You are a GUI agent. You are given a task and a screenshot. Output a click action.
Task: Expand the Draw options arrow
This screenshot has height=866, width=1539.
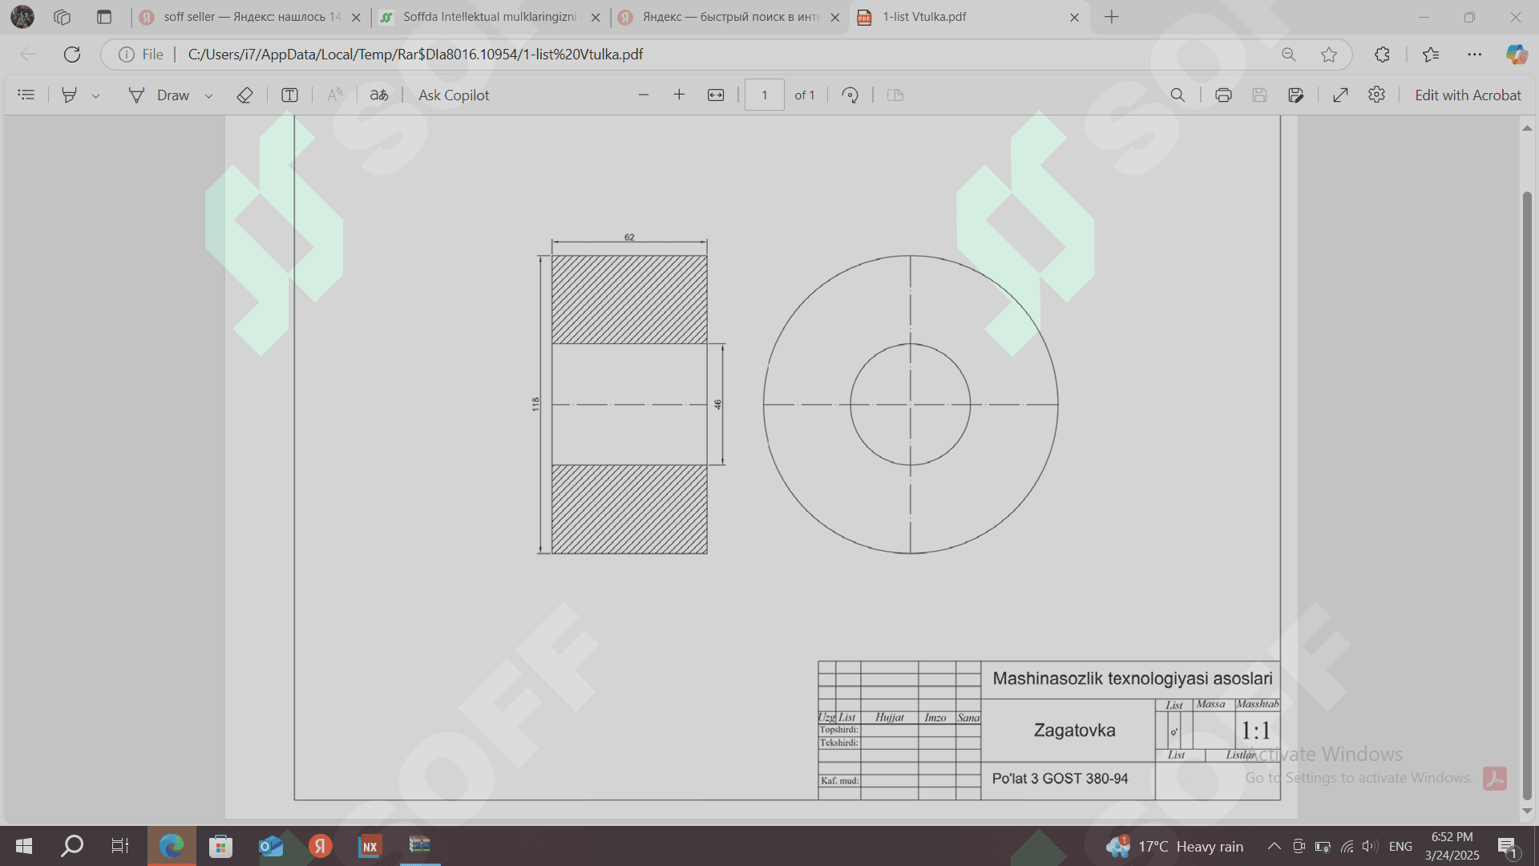coord(208,95)
